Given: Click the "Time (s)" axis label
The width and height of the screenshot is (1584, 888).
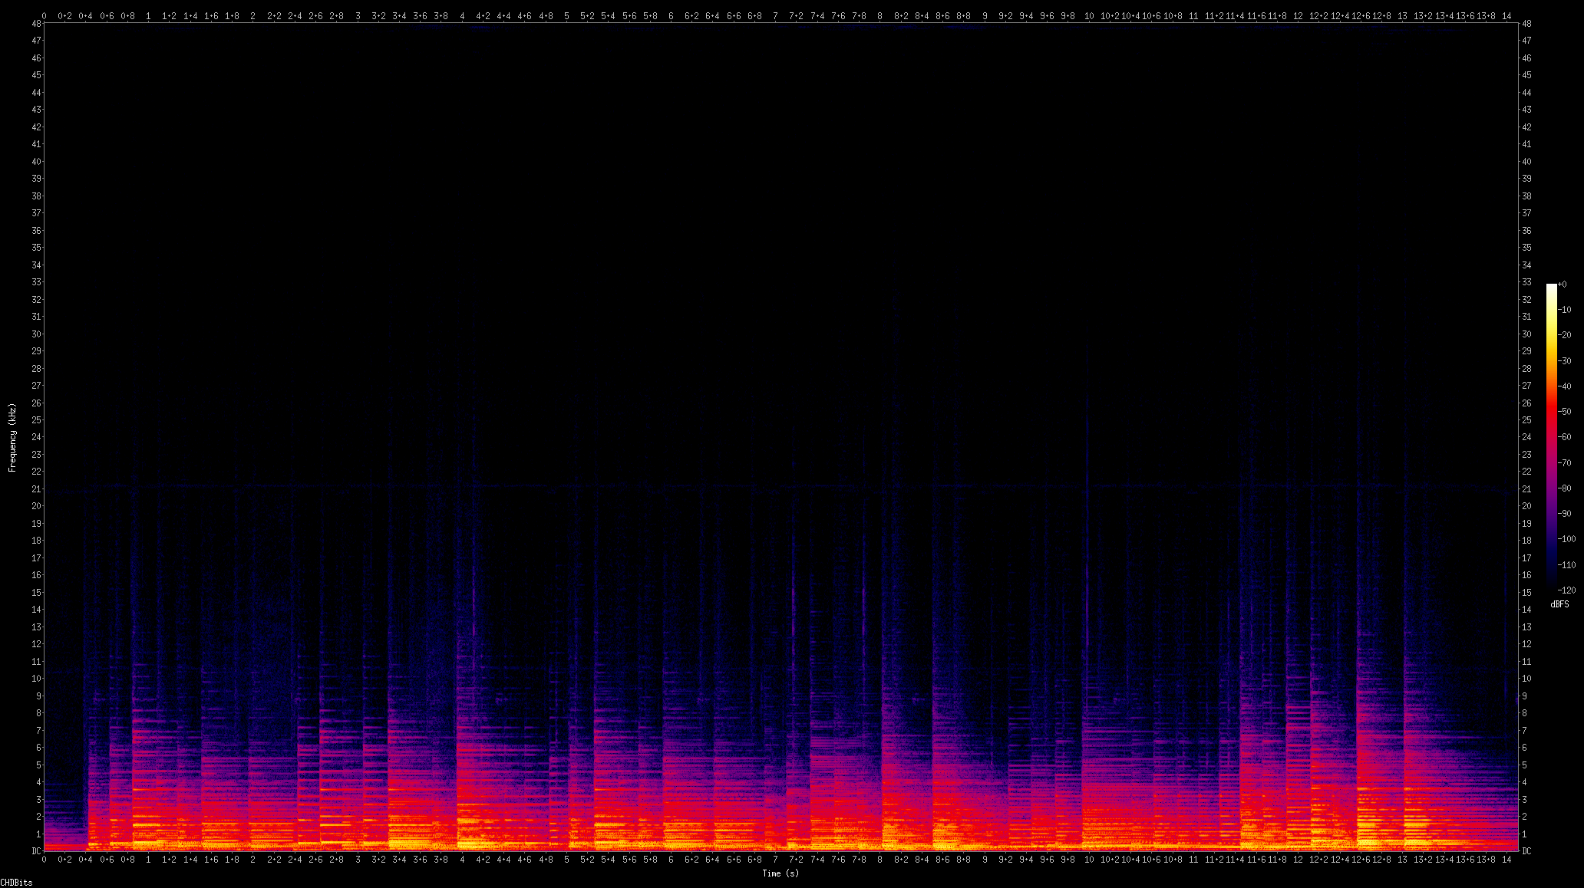Looking at the screenshot, I should pyautogui.click(x=780, y=873).
